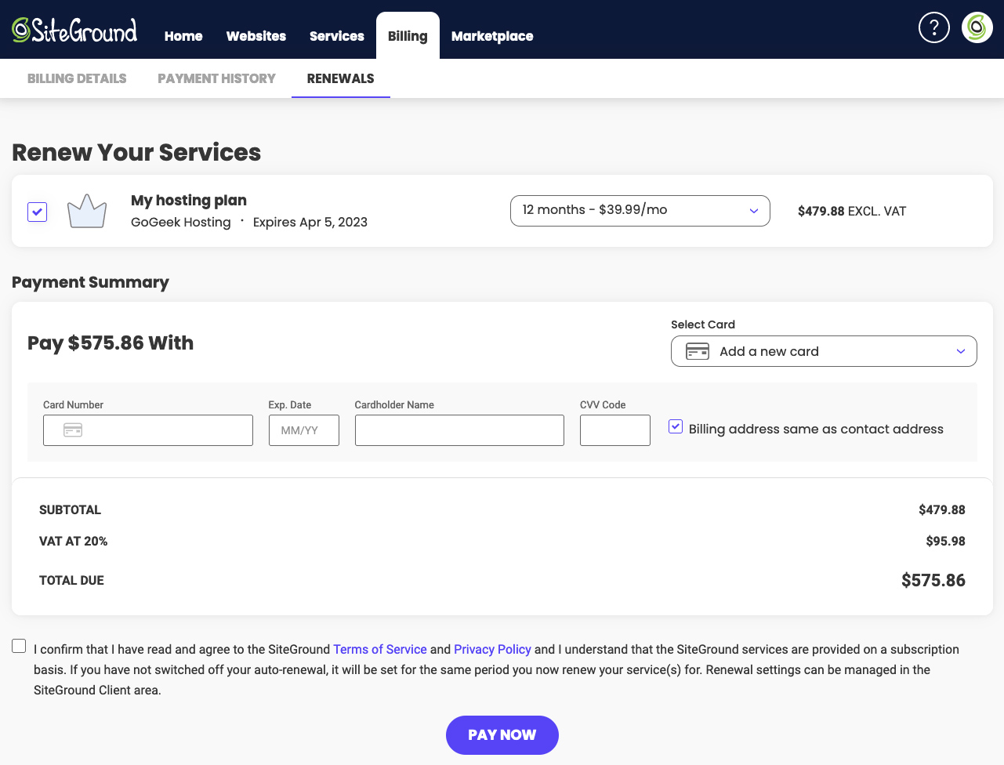Uncheck the My hosting plan checkbox
Viewport: 1004px width, 765px height.
[x=37, y=212]
